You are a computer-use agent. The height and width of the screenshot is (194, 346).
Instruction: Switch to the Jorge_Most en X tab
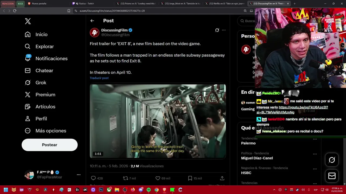point(180,4)
